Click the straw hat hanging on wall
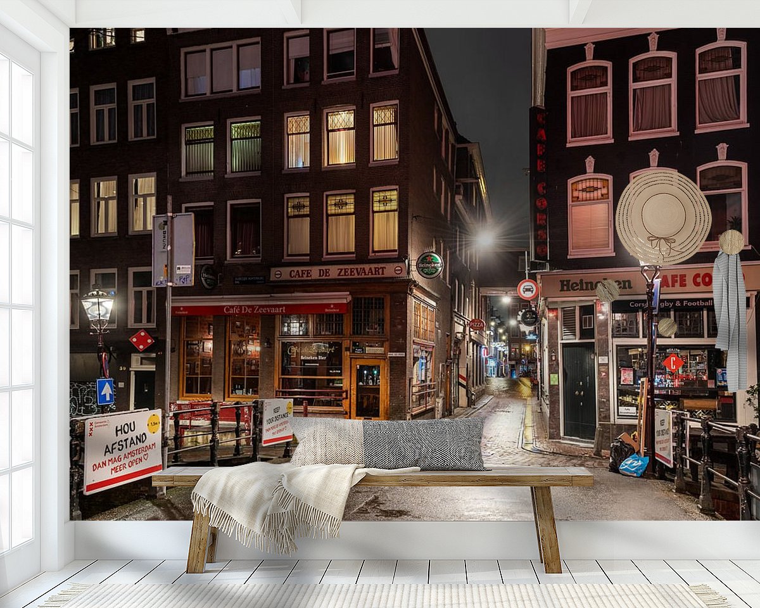The height and width of the screenshot is (608, 760). pyautogui.click(x=663, y=217)
